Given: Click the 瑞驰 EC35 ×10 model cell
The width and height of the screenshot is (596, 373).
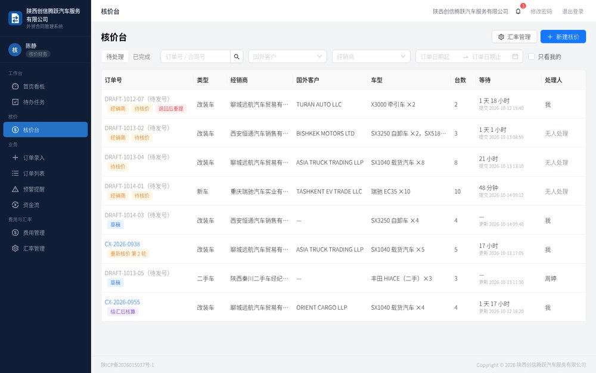Looking at the screenshot, I should [391, 192].
